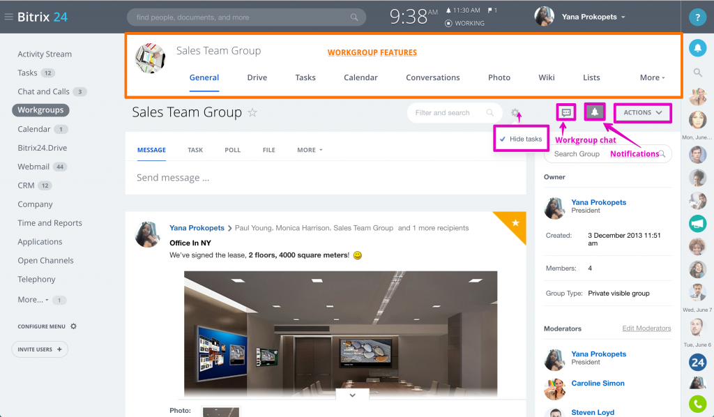Click the smiley emoji in the post
The height and width of the screenshot is (417, 714).
(358, 255)
